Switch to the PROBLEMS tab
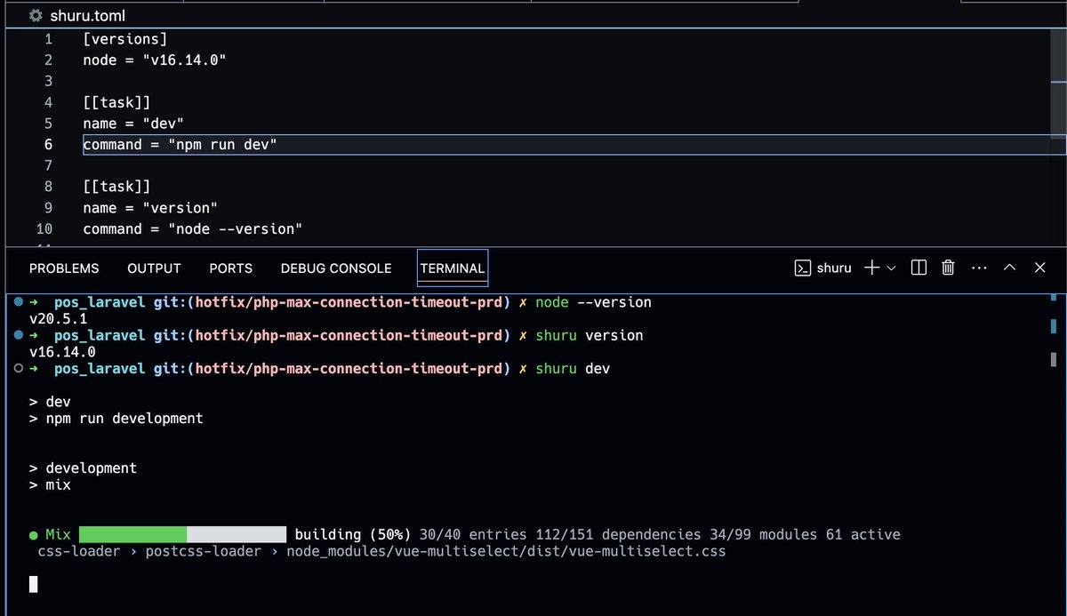This screenshot has width=1067, height=616. 63,268
